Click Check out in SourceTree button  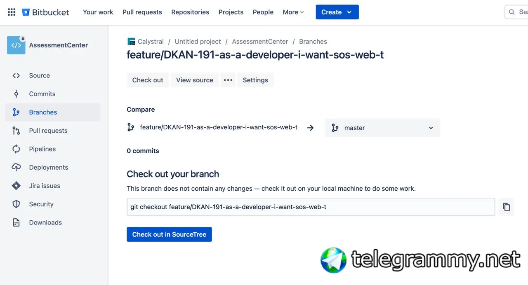click(169, 234)
